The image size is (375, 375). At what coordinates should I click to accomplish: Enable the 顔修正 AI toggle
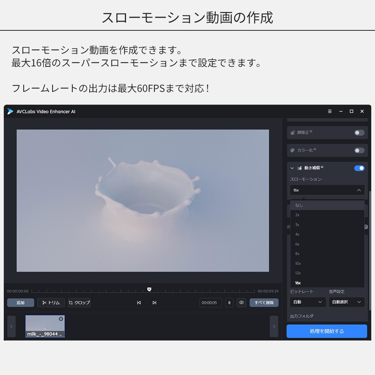tap(359, 133)
